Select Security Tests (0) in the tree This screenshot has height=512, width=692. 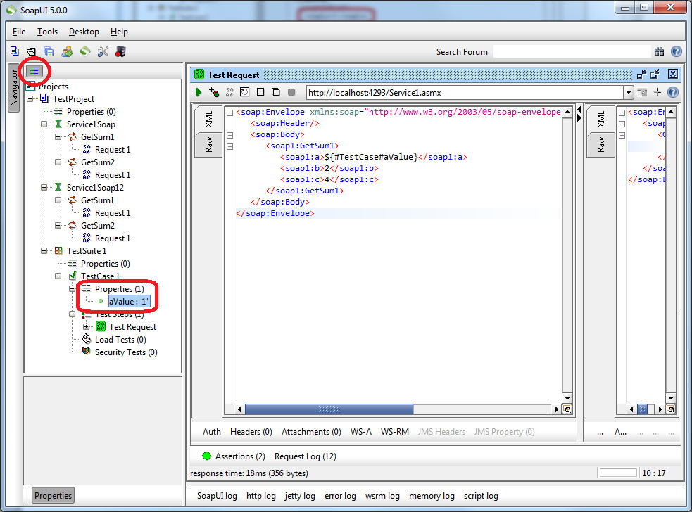pos(126,352)
